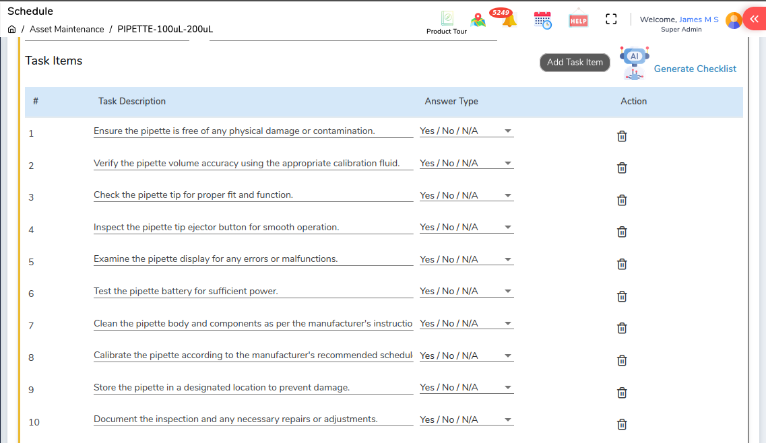Click the Generate Checklist link
Image resolution: width=766 pixels, height=443 pixels.
(695, 69)
